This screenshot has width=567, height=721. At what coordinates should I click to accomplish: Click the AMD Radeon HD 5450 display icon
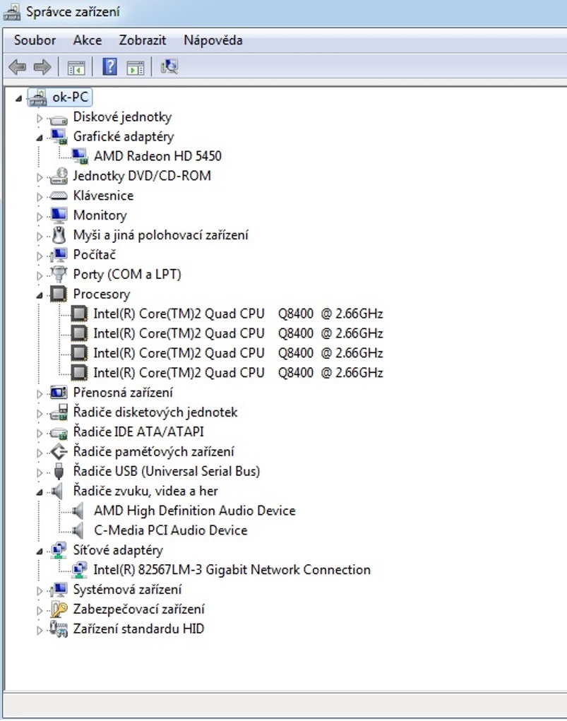point(80,156)
